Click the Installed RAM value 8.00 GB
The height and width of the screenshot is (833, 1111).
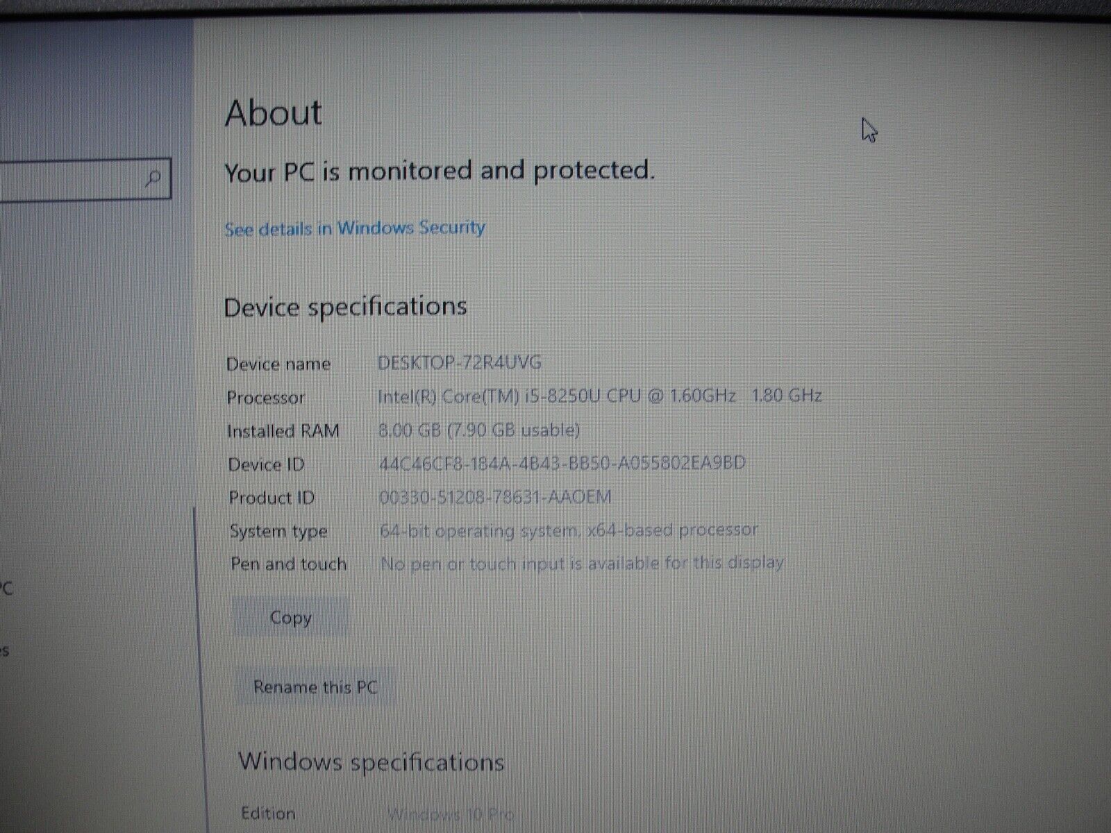(x=479, y=430)
